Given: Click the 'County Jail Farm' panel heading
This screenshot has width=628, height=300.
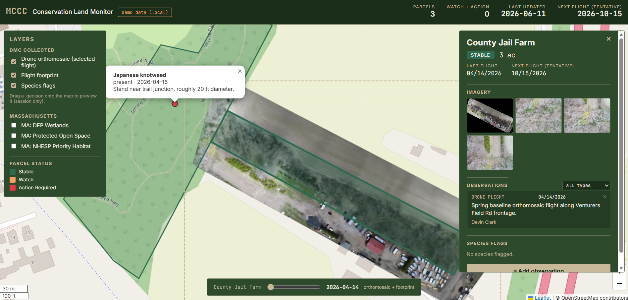Looking at the screenshot, I should (x=501, y=43).
